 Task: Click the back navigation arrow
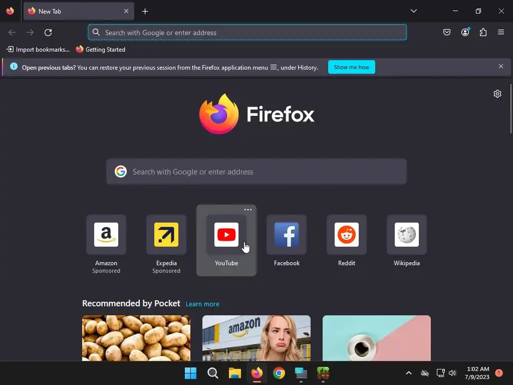pyautogui.click(x=12, y=33)
